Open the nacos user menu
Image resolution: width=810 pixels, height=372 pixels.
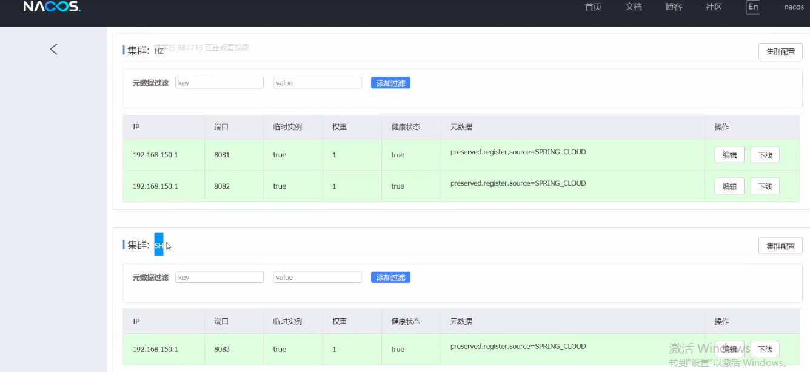click(794, 7)
